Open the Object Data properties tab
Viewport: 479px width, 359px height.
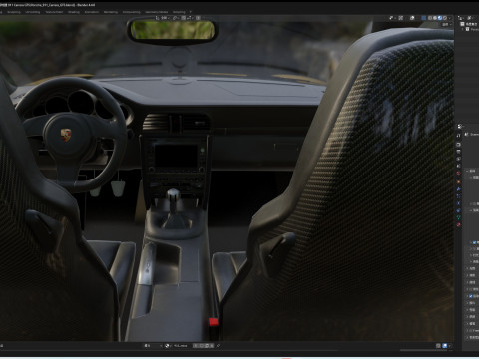pos(459,217)
